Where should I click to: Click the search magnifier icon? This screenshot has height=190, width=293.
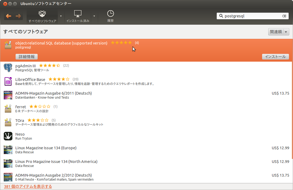coord(221,16)
